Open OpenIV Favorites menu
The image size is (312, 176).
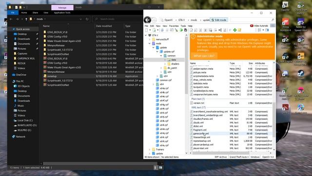click(174, 26)
